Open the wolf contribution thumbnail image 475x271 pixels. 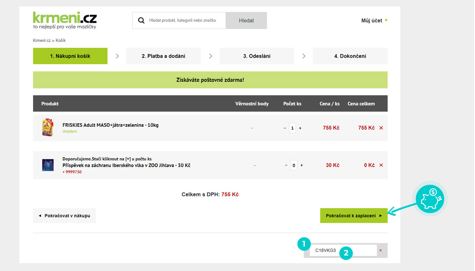tap(47, 165)
